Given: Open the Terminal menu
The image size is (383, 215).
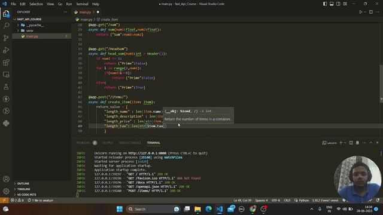Looking at the screenshot, I should tap(82, 4).
